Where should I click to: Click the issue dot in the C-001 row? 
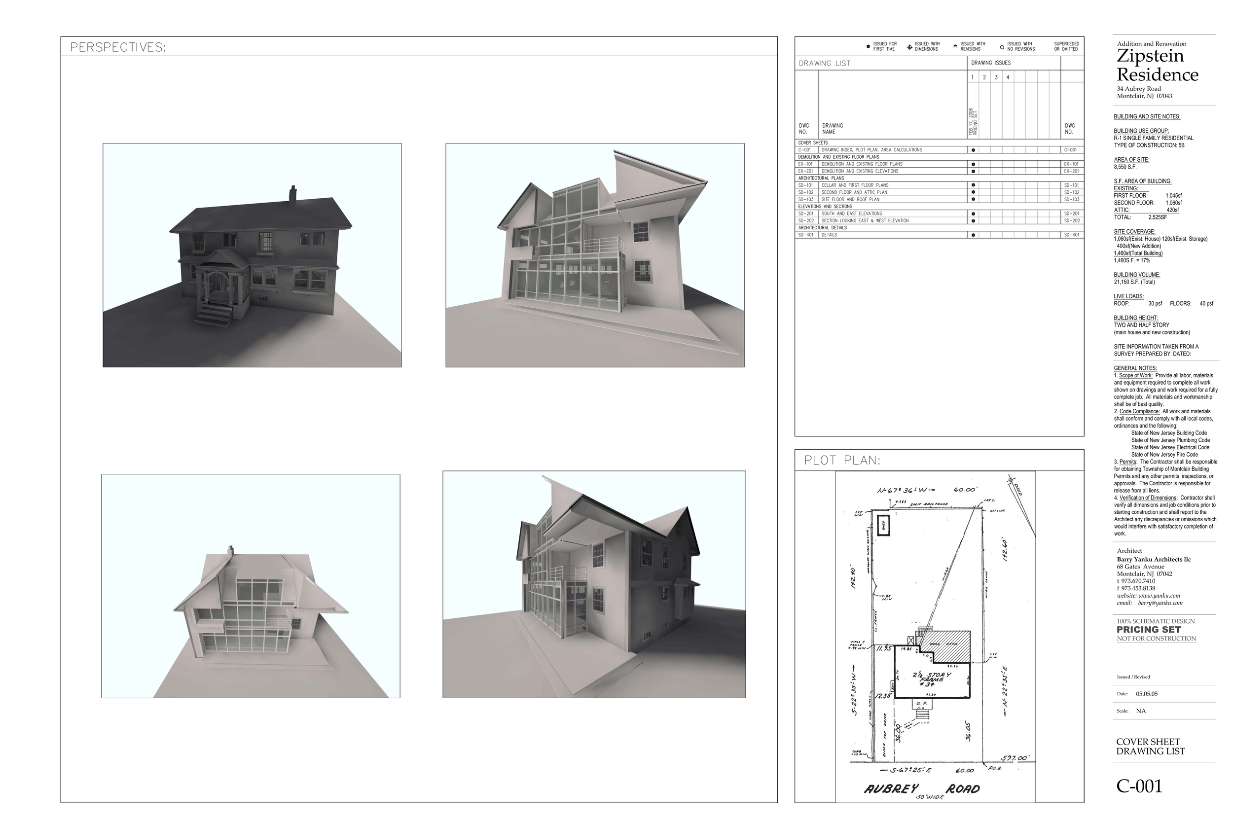click(x=974, y=150)
